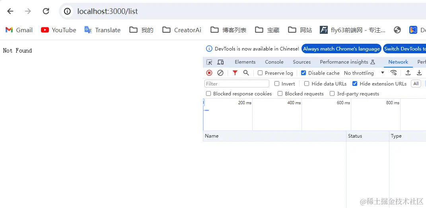Click the 400 ms timeline marker
426x208 pixels.
(x=294, y=103)
